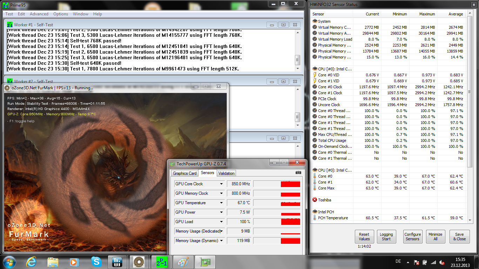479x269 pixels.
Task: Open the Help menu in Prime95
Action: pos(97,14)
